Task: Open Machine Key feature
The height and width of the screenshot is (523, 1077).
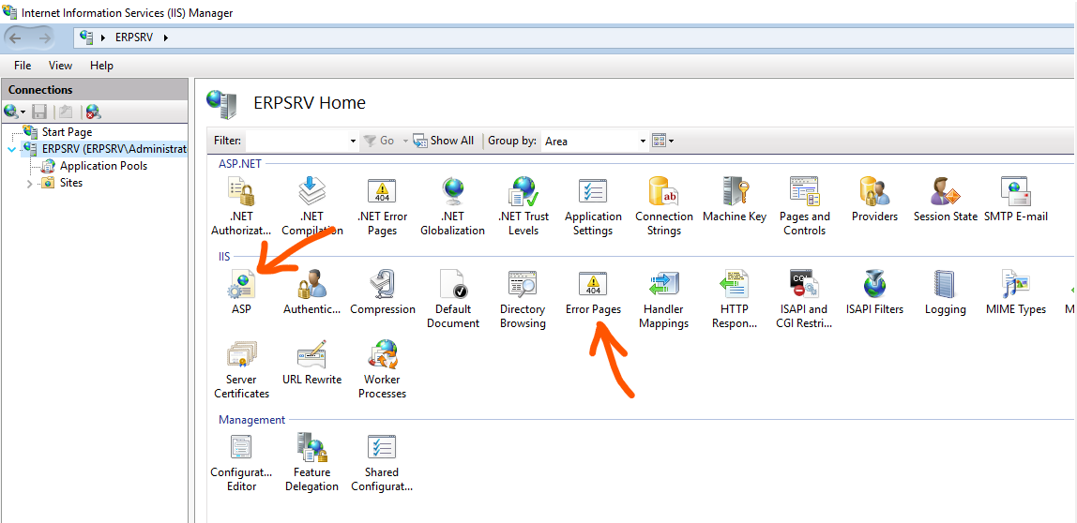Action: 735,200
